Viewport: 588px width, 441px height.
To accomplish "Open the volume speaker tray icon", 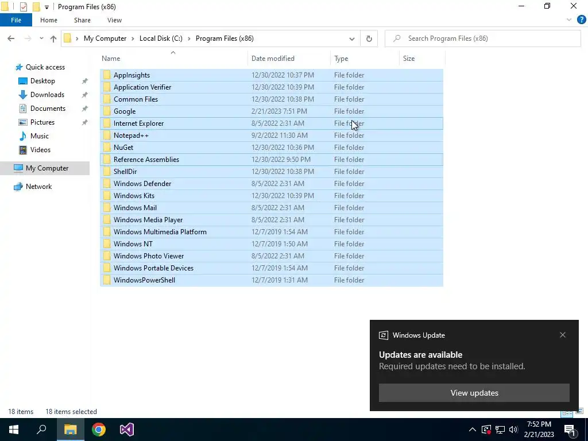I will click(514, 430).
